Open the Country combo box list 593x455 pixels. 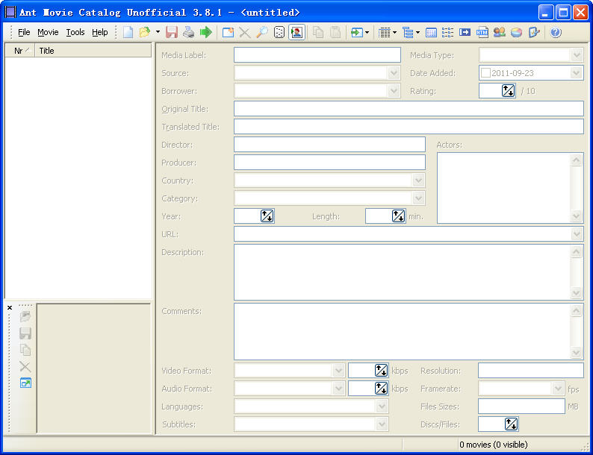(418, 181)
